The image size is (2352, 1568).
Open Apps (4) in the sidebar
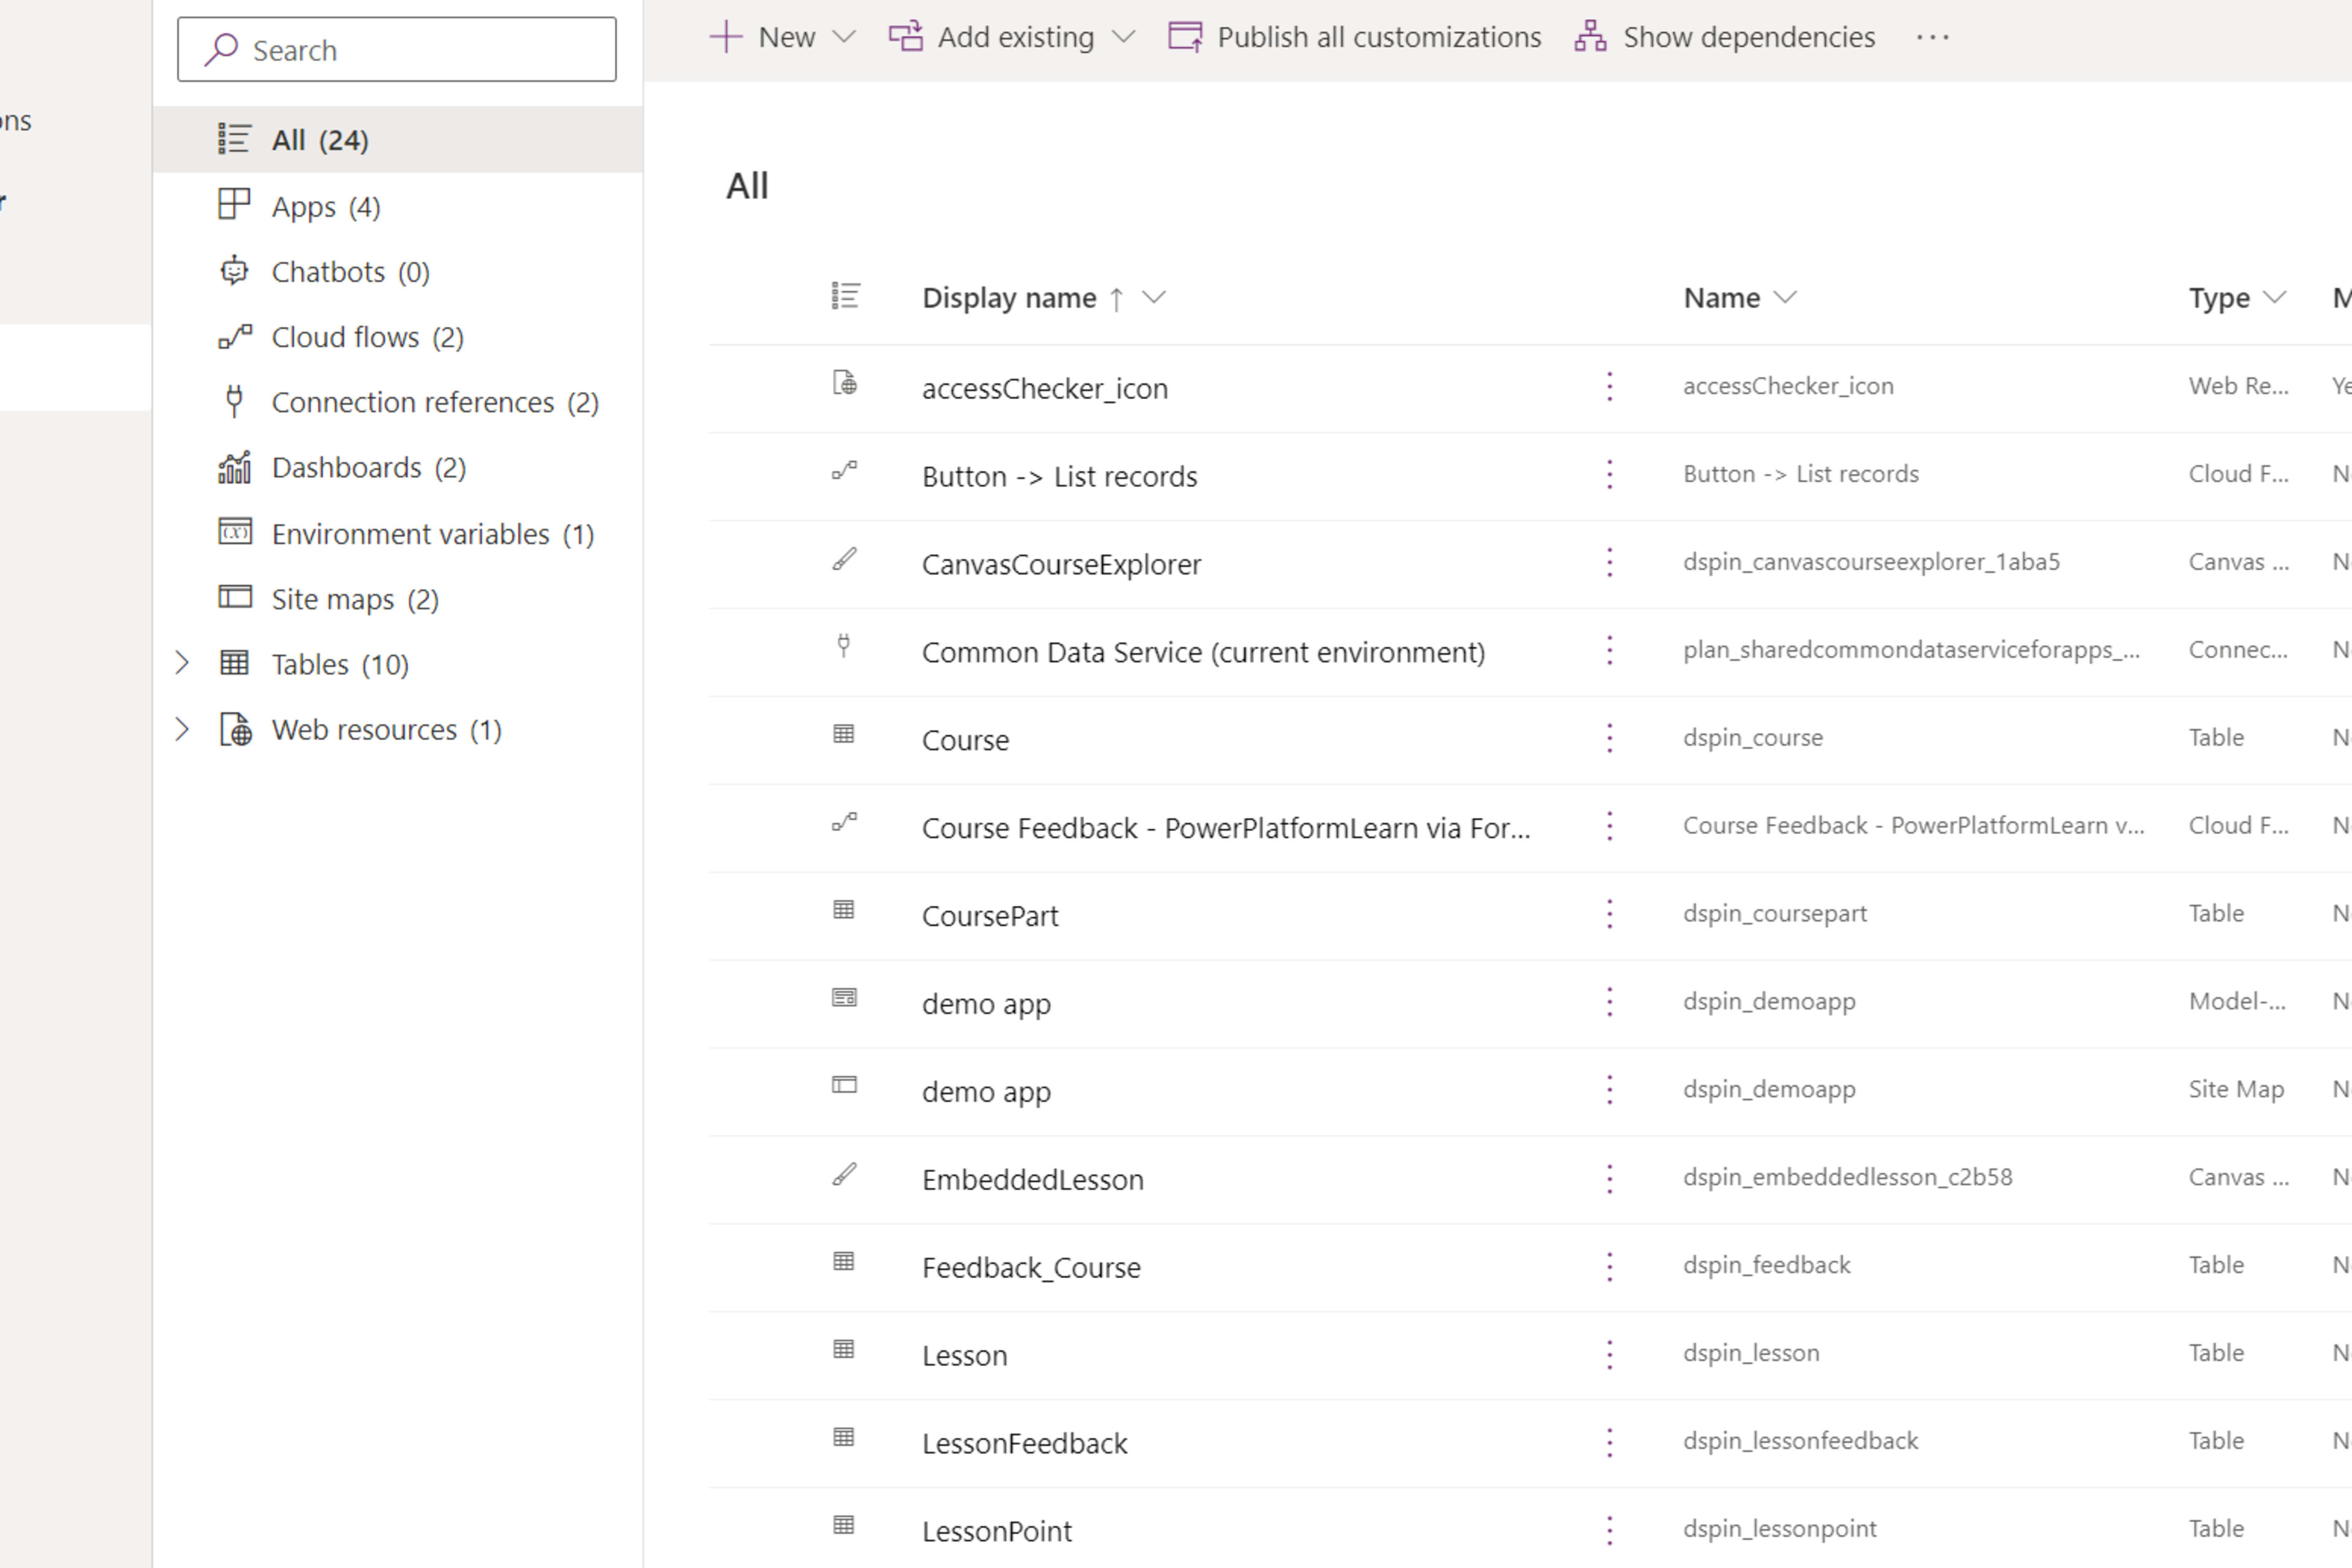click(397, 206)
